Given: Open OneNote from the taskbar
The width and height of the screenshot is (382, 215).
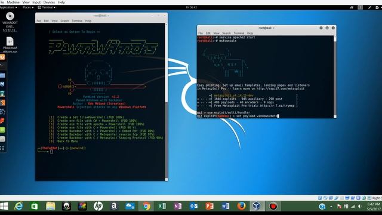Looking at the screenshot, I should tap(178, 206).
